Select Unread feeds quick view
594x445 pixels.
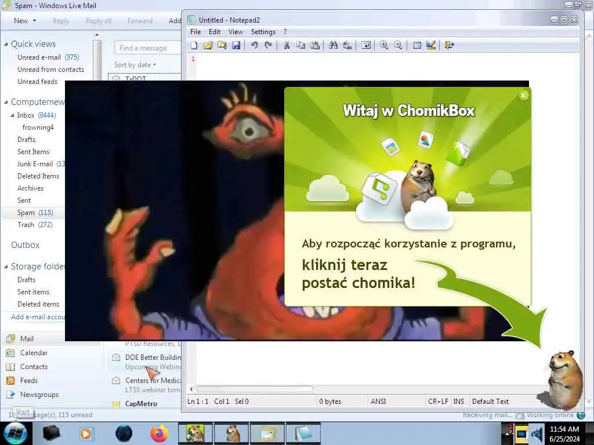point(38,82)
